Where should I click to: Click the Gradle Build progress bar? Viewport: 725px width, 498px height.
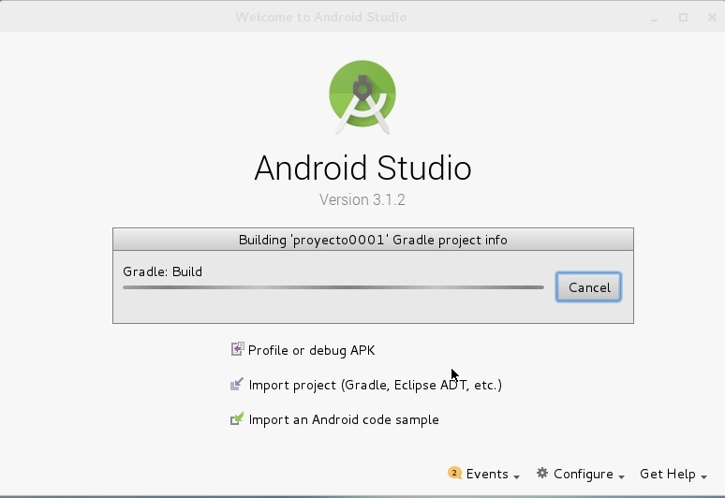(x=333, y=287)
